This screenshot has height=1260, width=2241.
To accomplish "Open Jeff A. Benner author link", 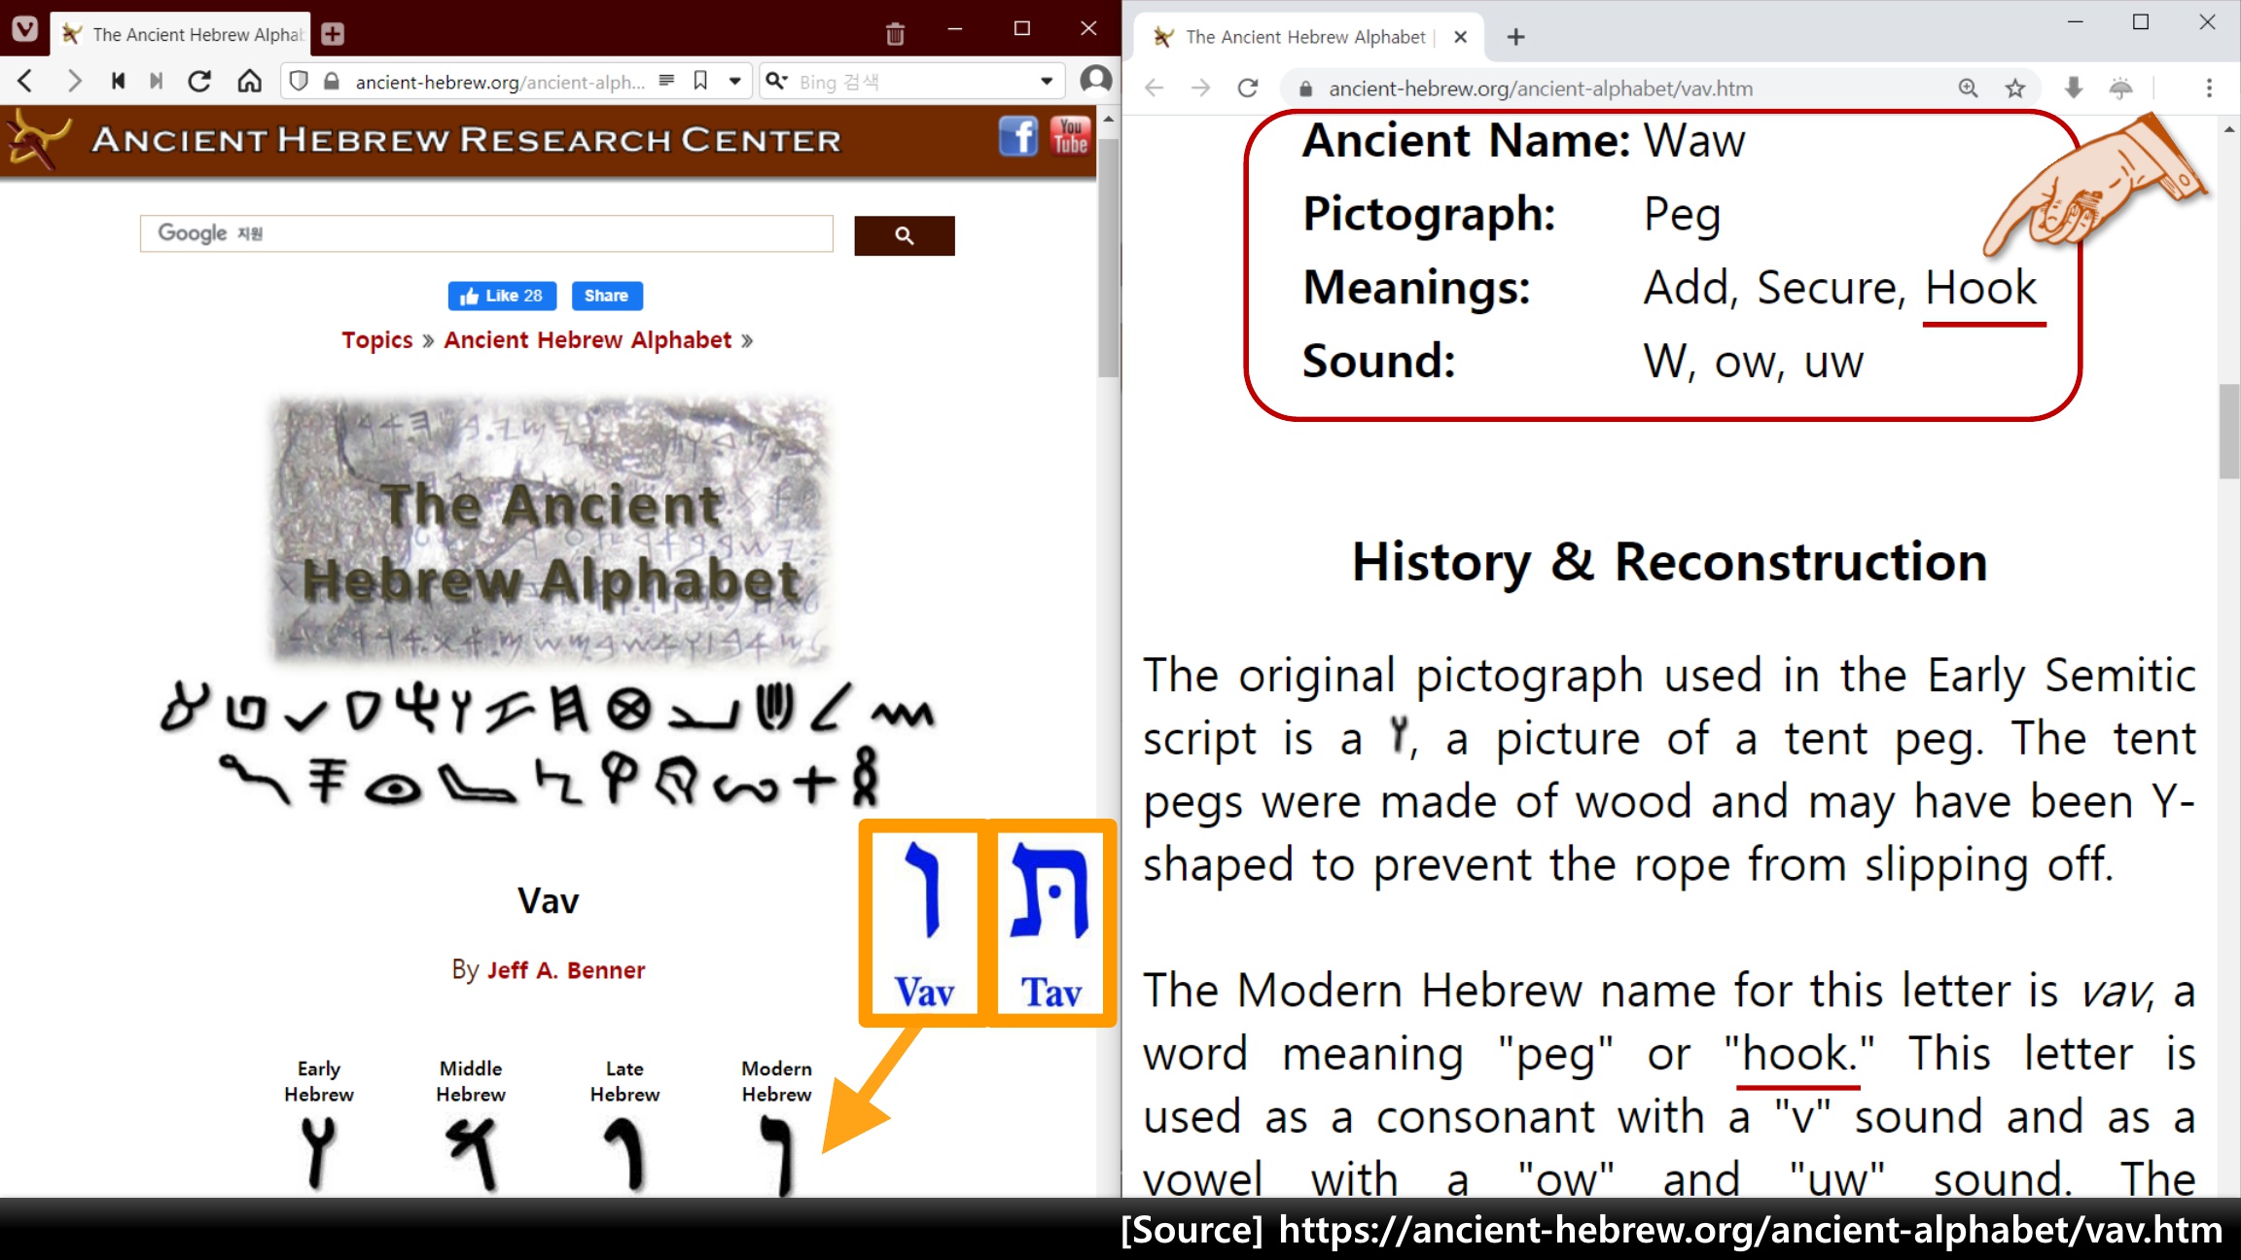I will tap(565, 970).
